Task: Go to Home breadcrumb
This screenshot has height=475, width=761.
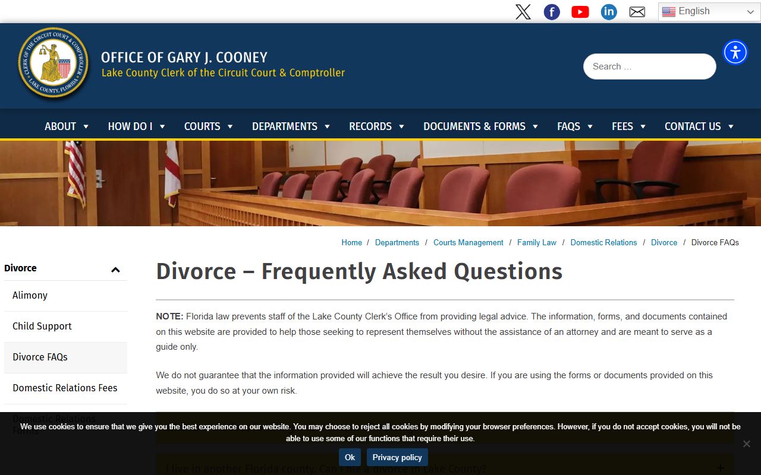Action: [x=351, y=242]
